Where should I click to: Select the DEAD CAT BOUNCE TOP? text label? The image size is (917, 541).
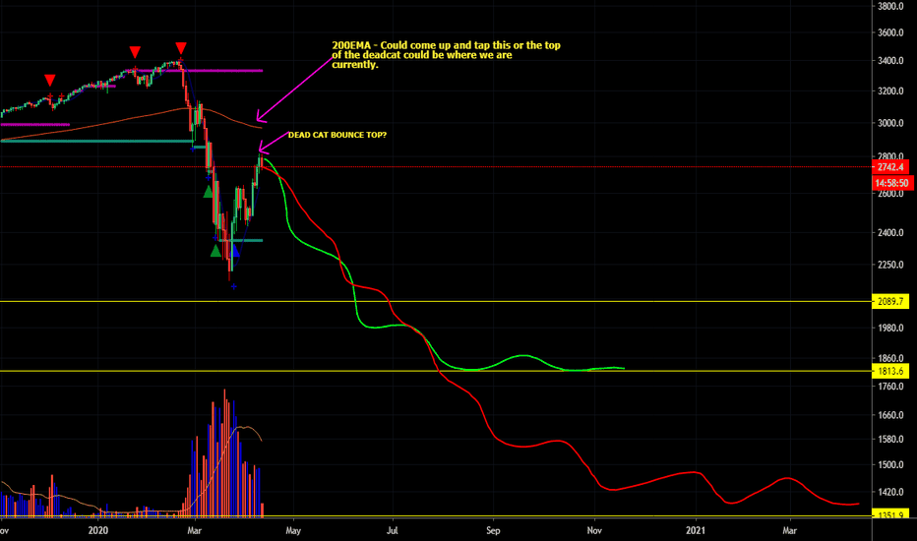(x=336, y=135)
